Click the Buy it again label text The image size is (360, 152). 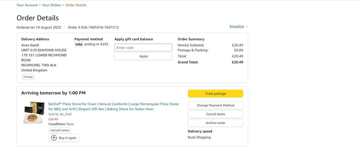(68, 138)
